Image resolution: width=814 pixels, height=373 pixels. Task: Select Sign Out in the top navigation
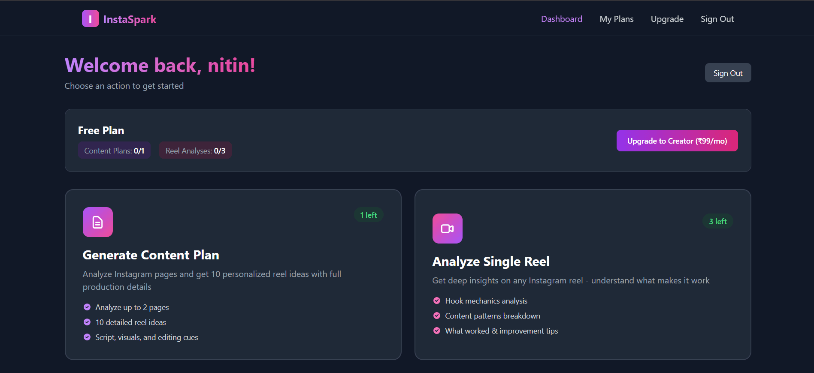(x=717, y=19)
